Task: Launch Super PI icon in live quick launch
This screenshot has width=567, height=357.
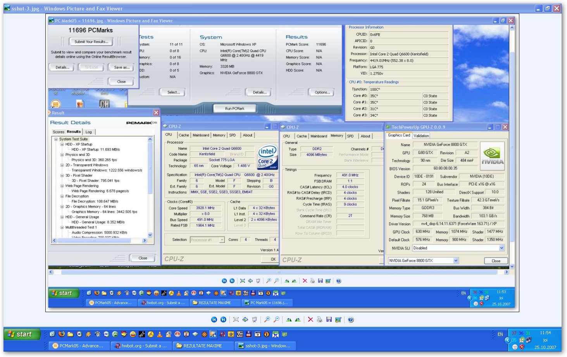Action: pyautogui.click(x=276, y=334)
